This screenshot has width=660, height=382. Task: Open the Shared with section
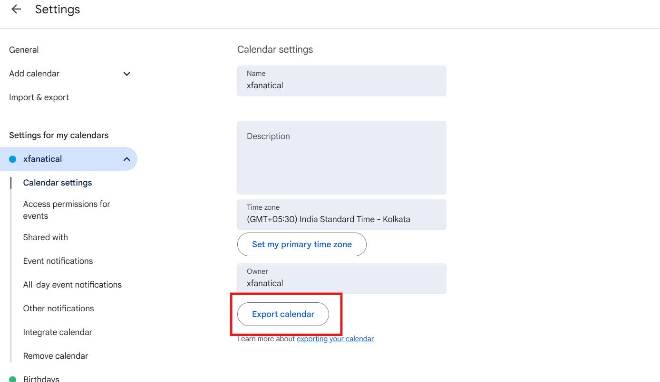[46, 237]
